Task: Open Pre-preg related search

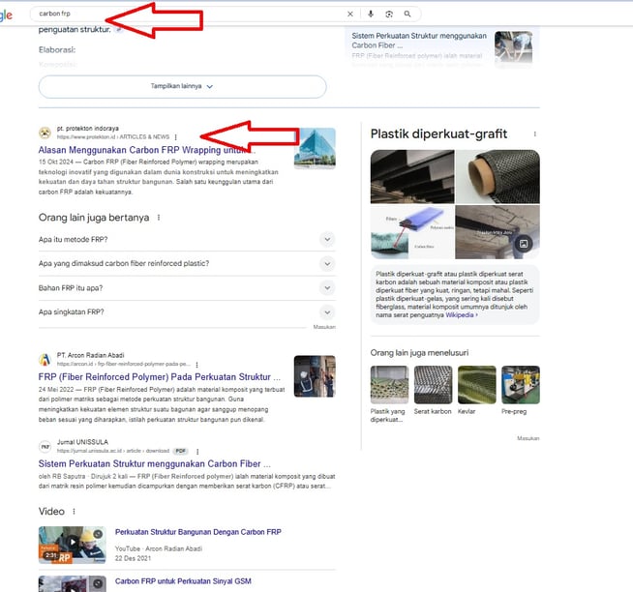Action: click(521, 390)
